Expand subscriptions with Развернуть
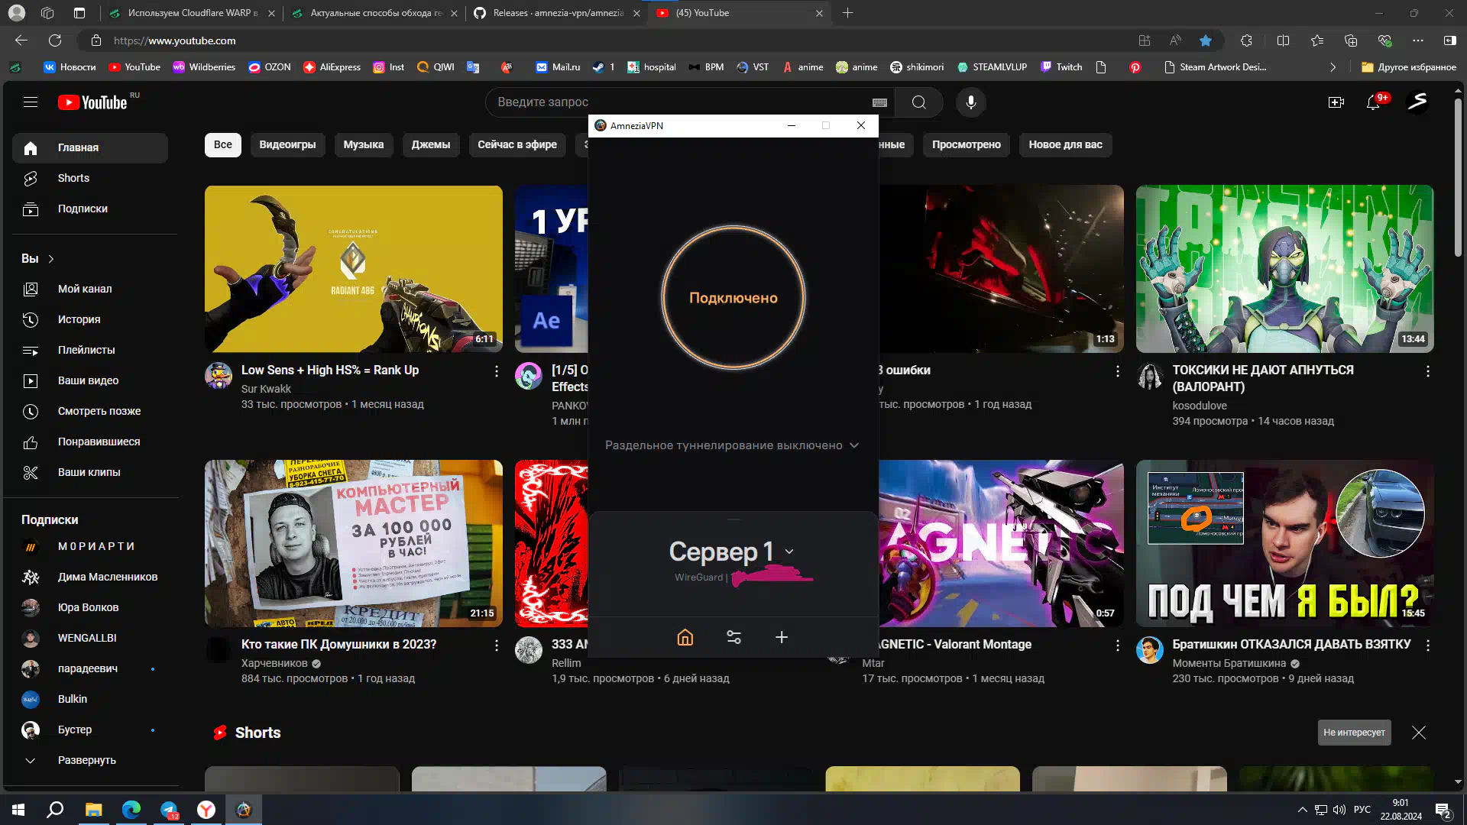 (x=90, y=760)
